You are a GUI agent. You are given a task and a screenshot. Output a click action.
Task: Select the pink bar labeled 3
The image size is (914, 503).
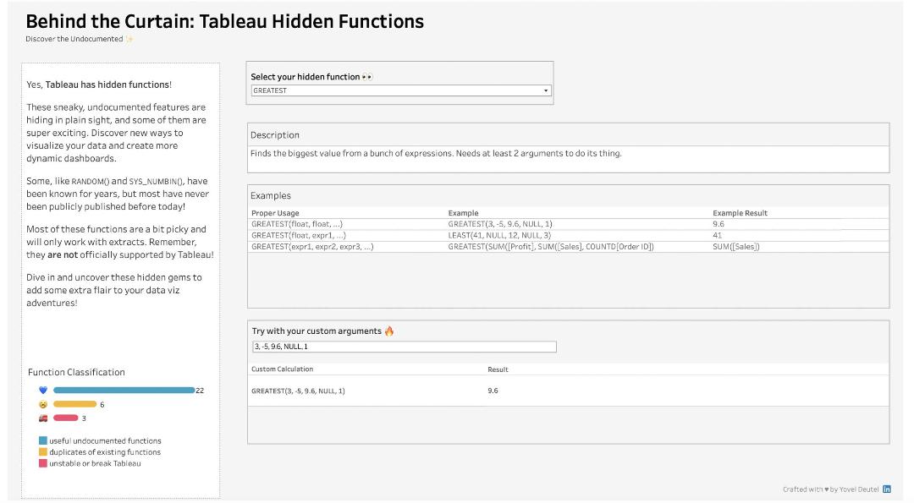(x=65, y=418)
